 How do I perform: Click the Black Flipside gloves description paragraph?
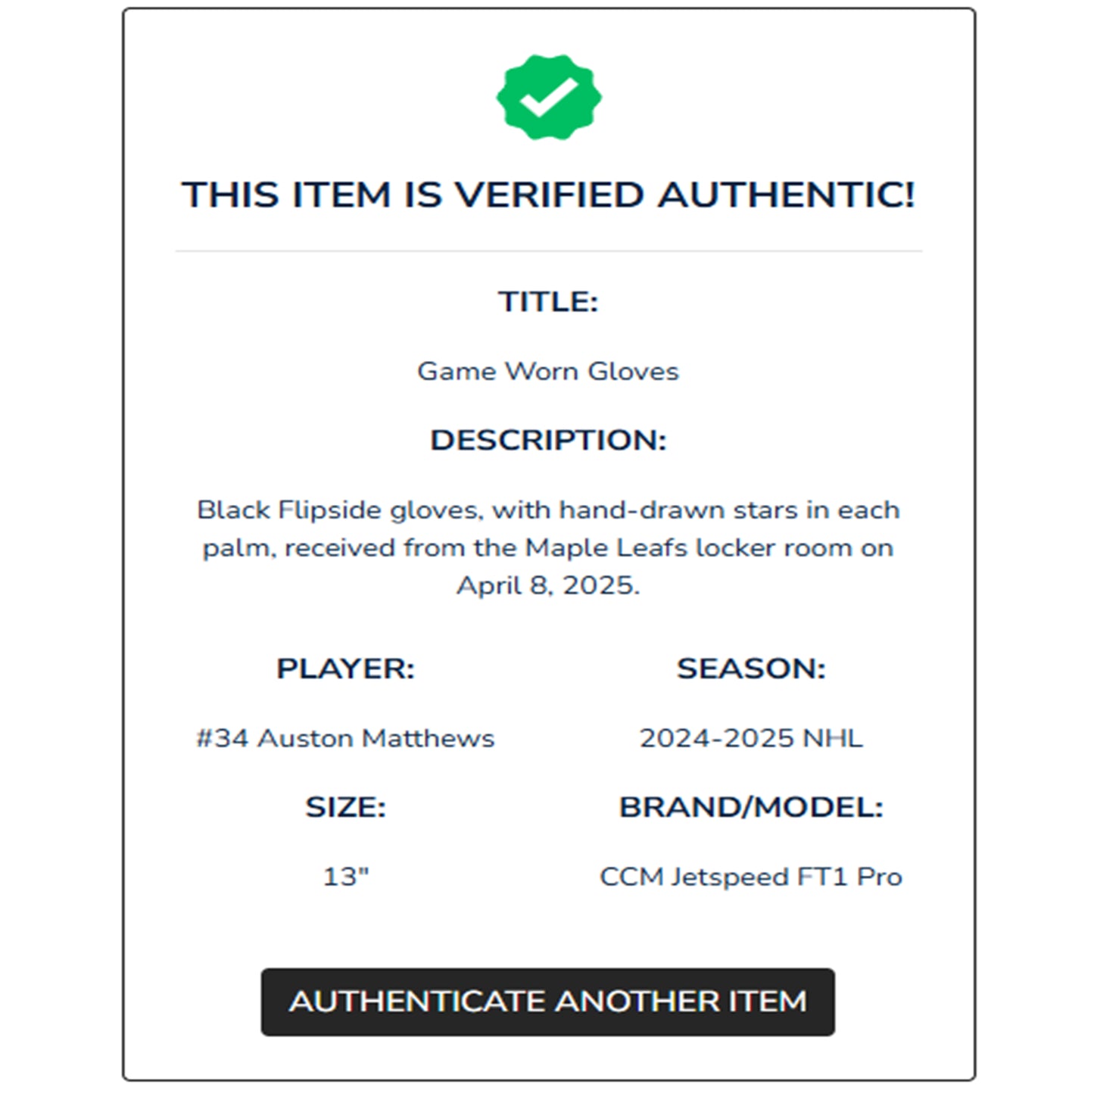[x=548, y=547]
